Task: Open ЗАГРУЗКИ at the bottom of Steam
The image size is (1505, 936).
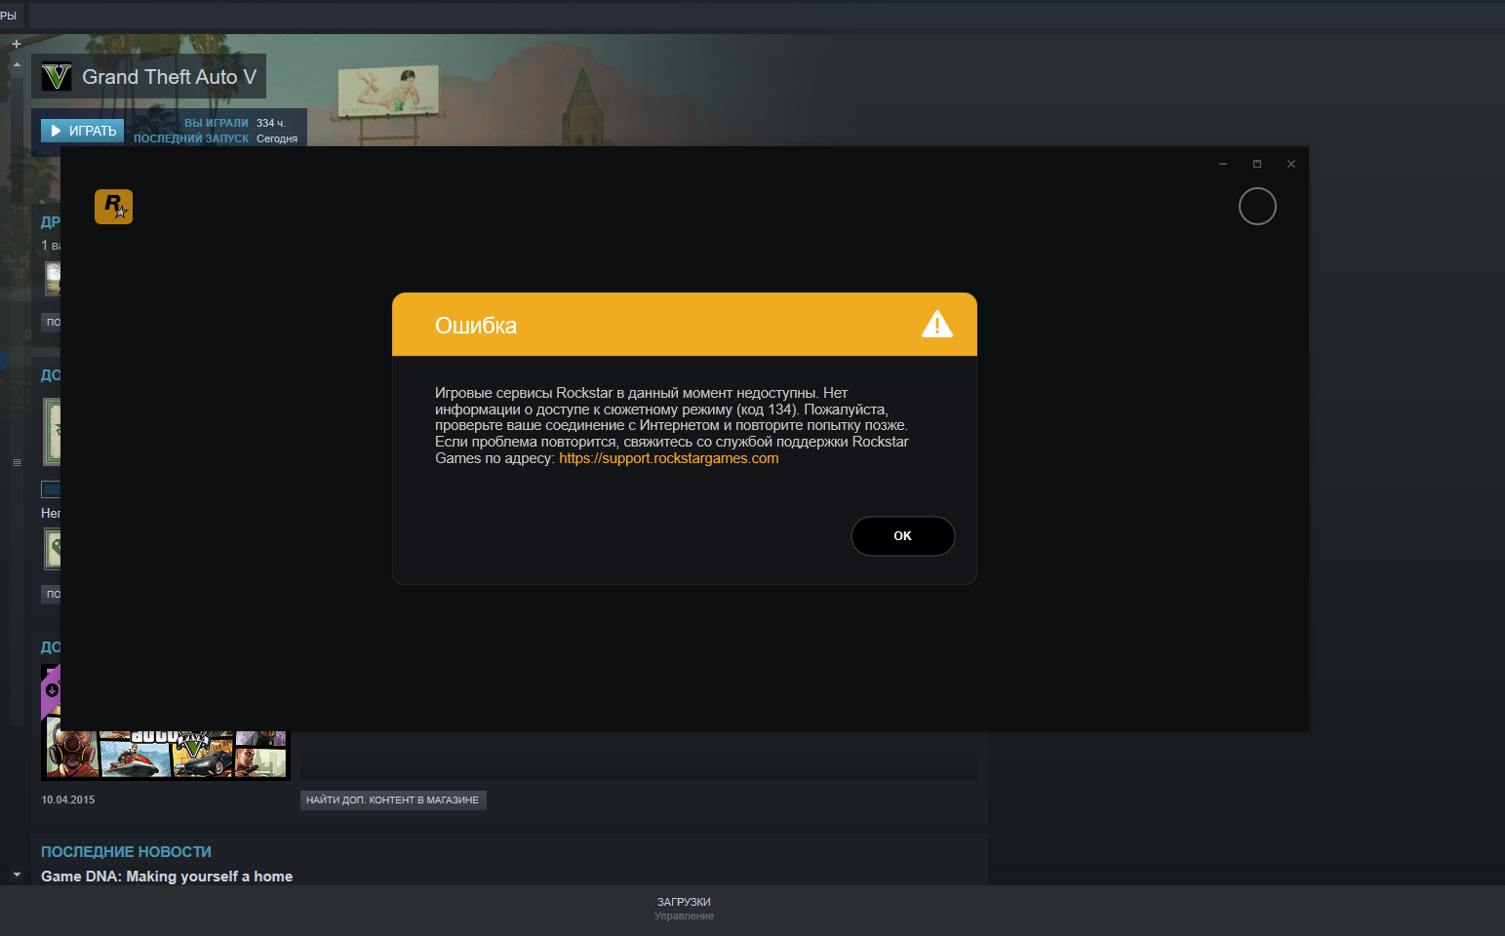Action: 684,902
